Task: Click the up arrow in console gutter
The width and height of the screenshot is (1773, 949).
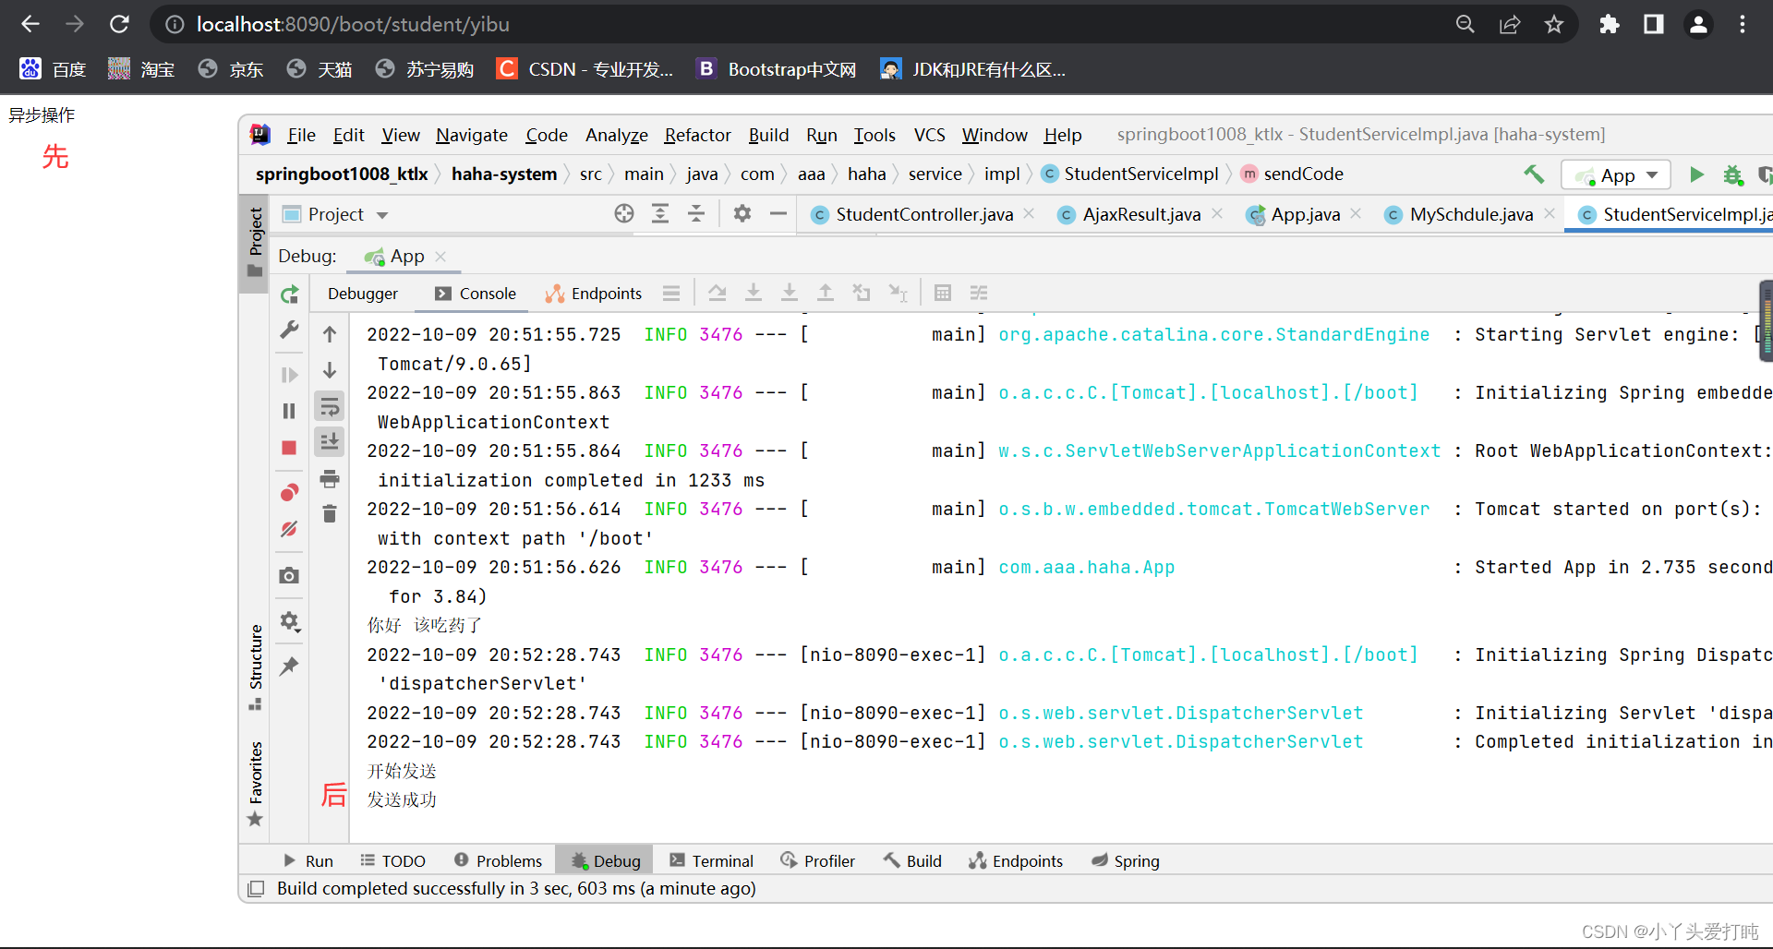Action: [x=330, y=334]
